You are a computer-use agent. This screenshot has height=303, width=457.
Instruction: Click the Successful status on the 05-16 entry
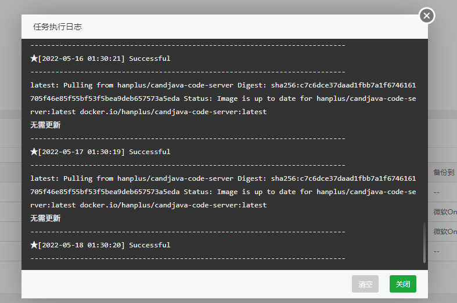coord(149,59)
